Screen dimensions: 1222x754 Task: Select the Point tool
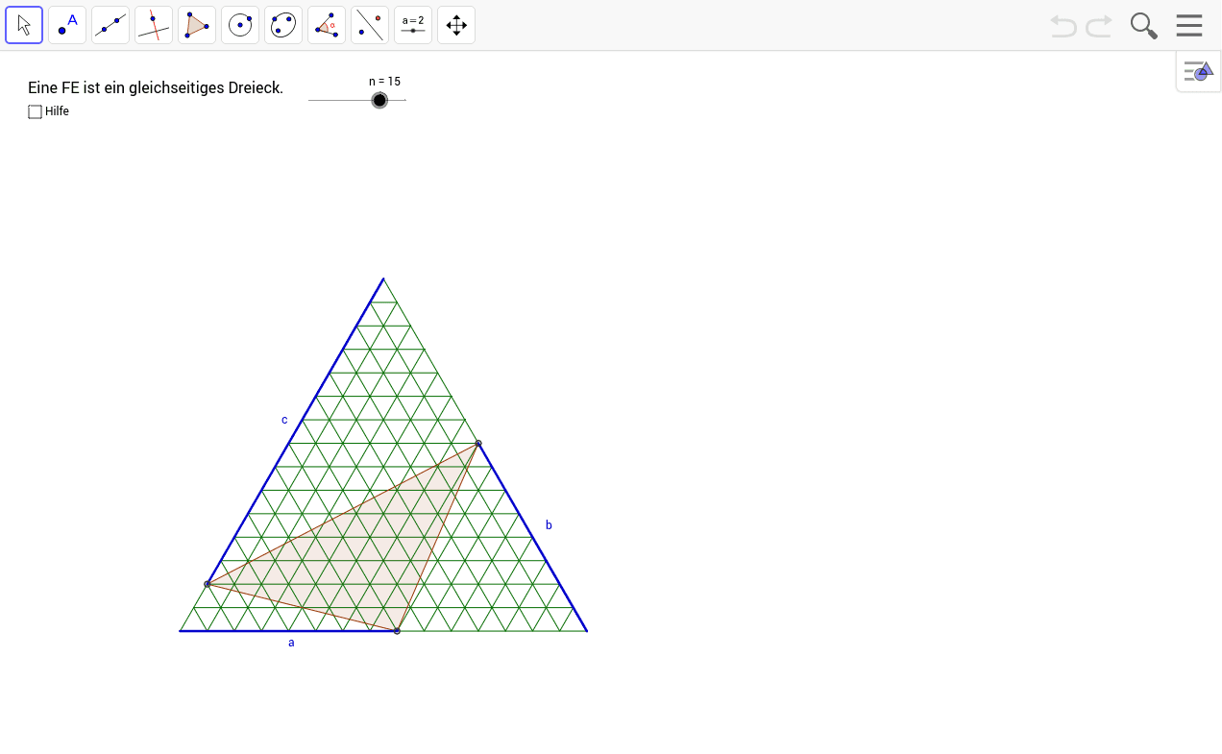(67, 25)
